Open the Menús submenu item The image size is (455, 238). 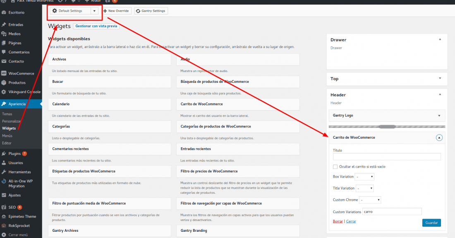click(7, 136)
